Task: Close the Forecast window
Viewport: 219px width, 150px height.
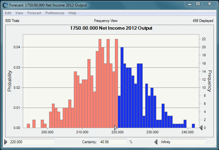Action: (x=209, y=4)
